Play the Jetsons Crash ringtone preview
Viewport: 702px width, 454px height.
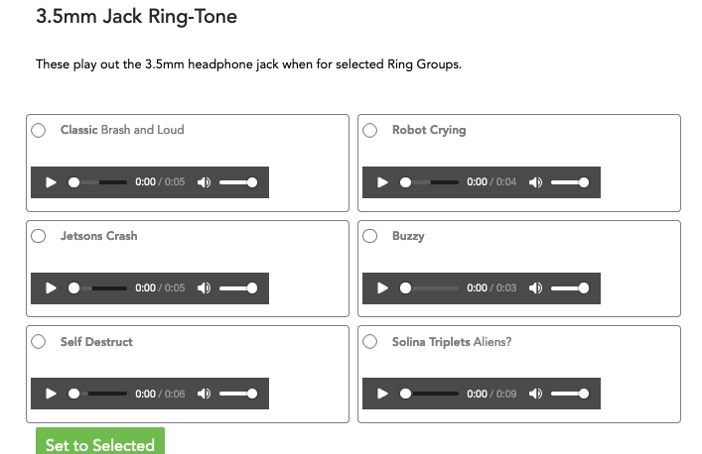(x=51, y=288)
